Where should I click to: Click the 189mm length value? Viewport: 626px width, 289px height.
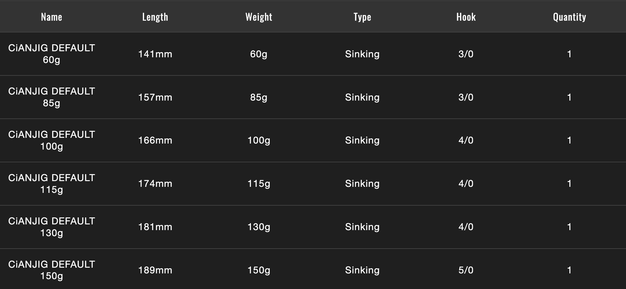[x=155, y=270]
